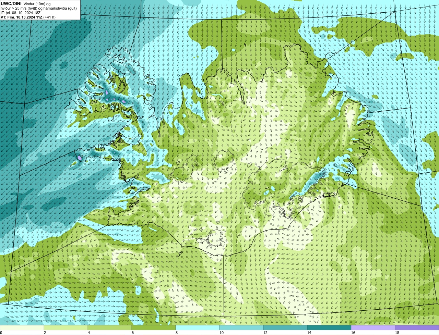Click the 'UWC/DINI: Vindur (10m) og' title line

pos(26,3)
